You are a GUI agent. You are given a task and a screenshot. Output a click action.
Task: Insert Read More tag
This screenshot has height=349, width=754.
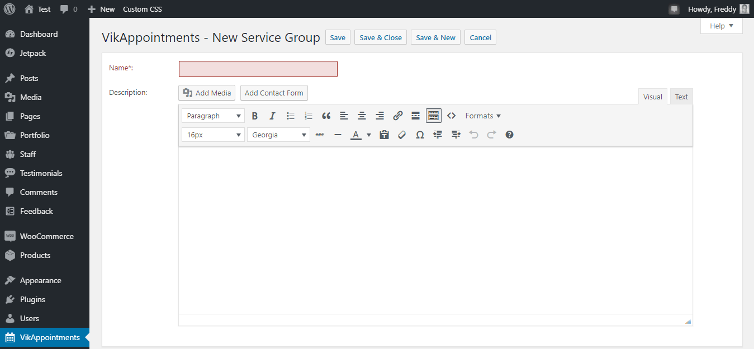click(x=416, y=116)
